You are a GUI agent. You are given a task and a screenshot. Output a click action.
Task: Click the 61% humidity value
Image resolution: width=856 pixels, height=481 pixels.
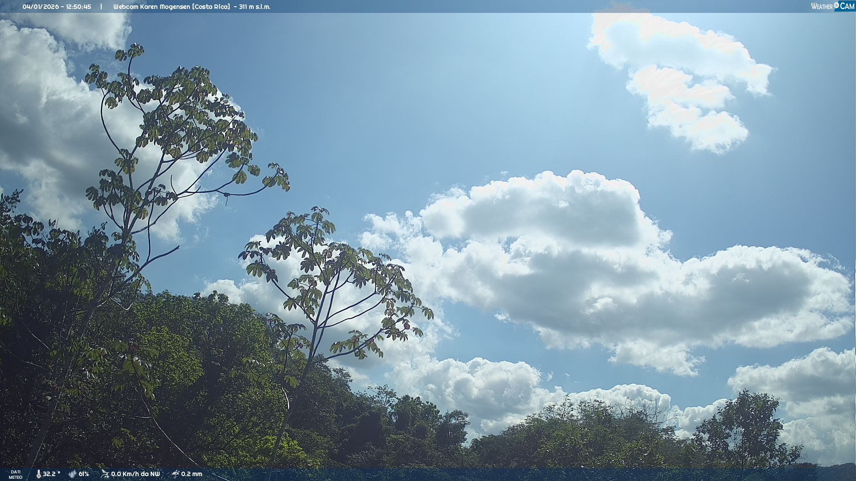84,474
